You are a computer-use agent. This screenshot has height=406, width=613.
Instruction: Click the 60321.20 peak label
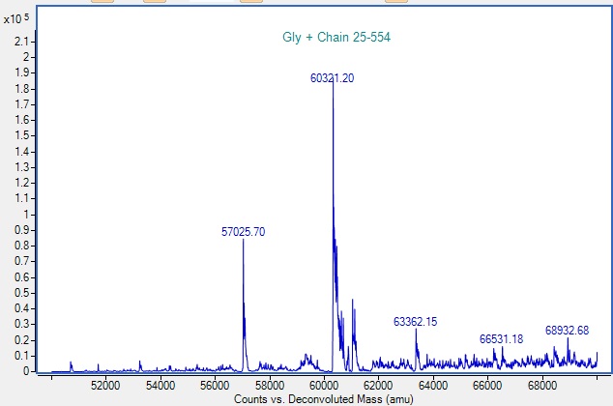tap(332, 78)
